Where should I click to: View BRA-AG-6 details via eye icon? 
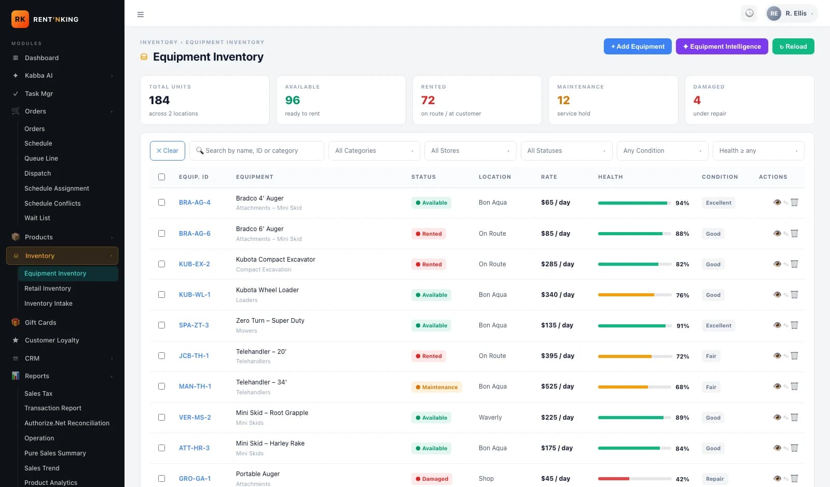pyautogui.click(x=777, y=234)
